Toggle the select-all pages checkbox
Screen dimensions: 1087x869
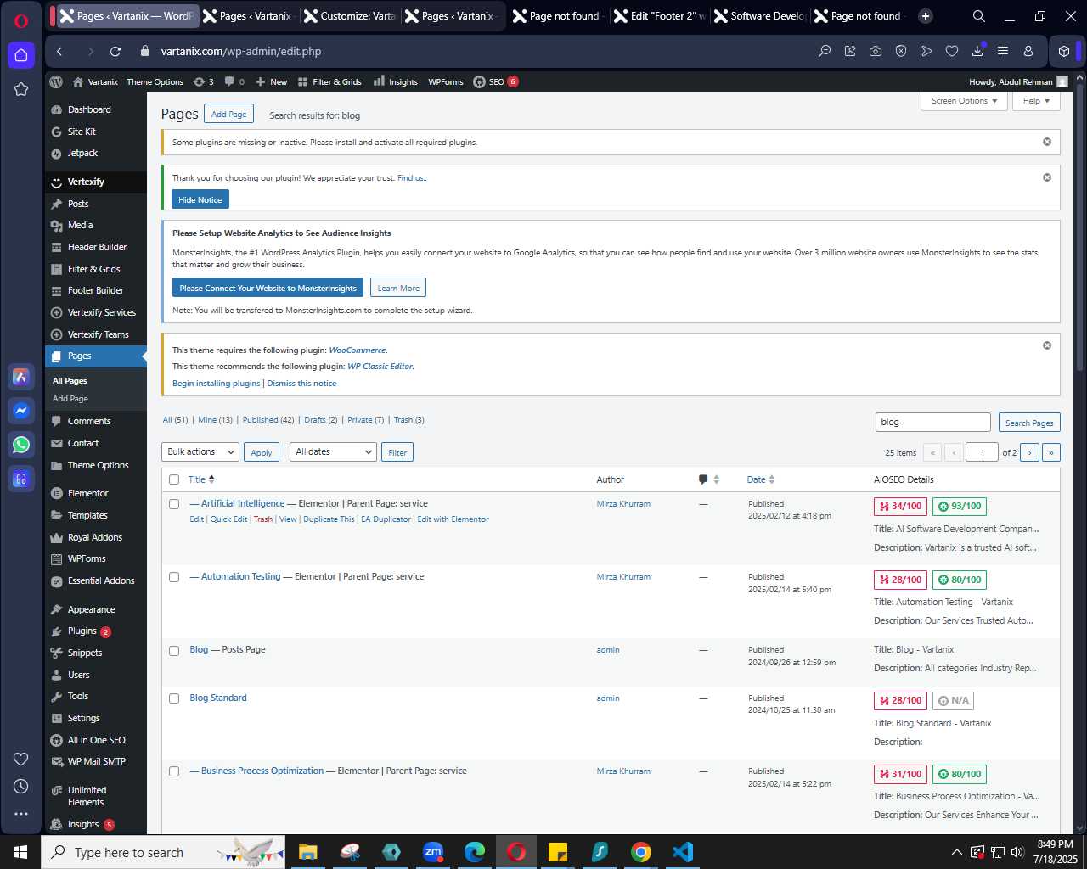pyautogui.click(x=174, y=479)
